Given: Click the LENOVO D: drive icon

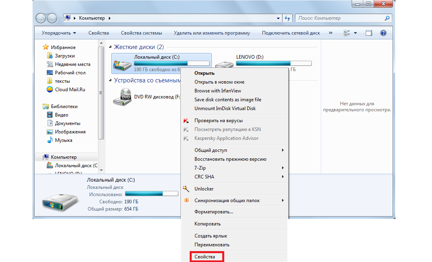Looking at the screenshot, I should click(224, 65).
